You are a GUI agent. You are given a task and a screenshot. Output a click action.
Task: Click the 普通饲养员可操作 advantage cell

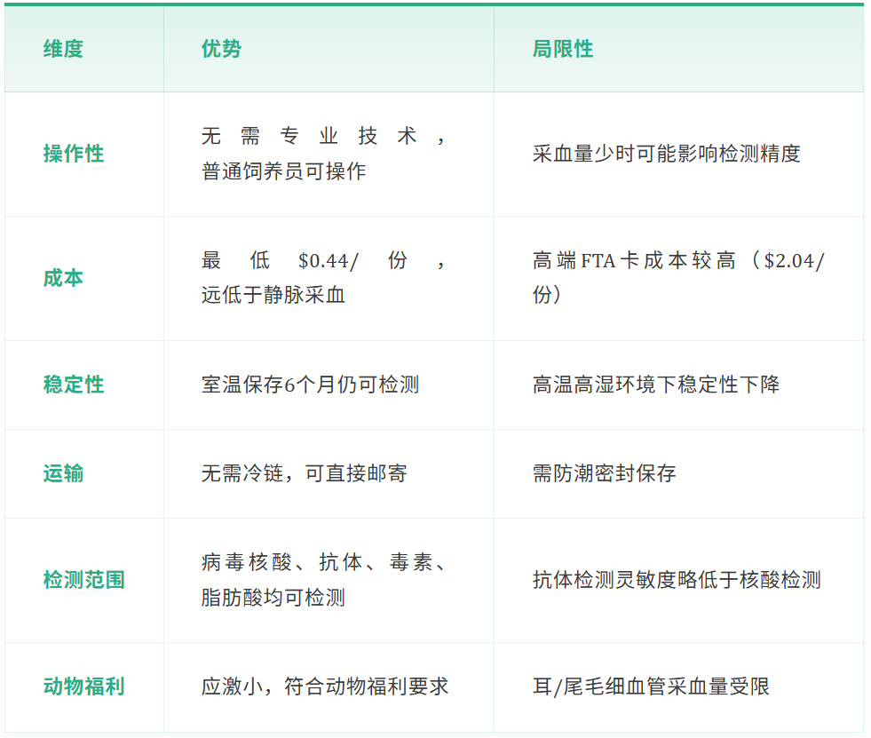[x=283, y=171]
